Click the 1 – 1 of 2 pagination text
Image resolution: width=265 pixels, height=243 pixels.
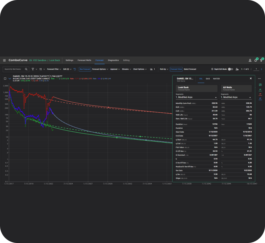point(245,69)
